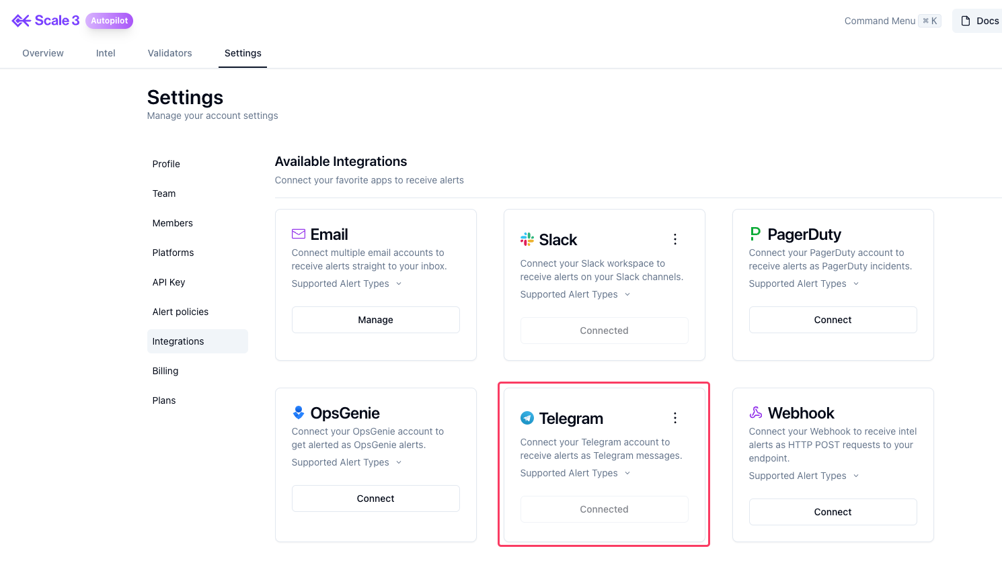The image size is (1002, 565).
Task: Click the Webhook logo icon
Action: tap(756, 412)
